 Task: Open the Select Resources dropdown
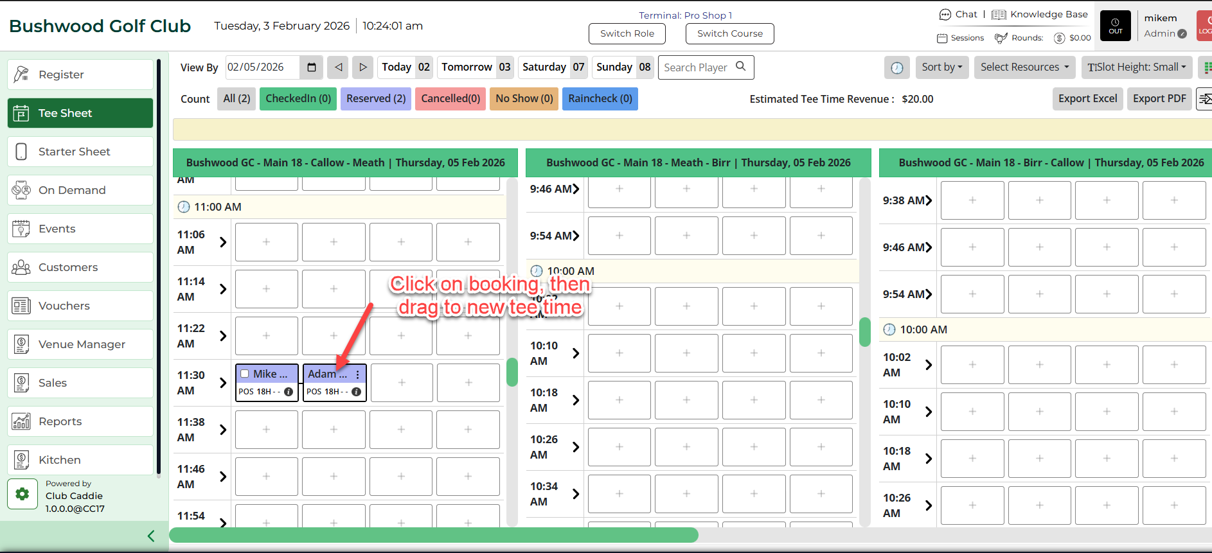coord(1024,67)
